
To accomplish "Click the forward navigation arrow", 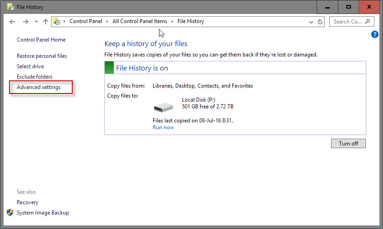I will [x=25, y=22].
